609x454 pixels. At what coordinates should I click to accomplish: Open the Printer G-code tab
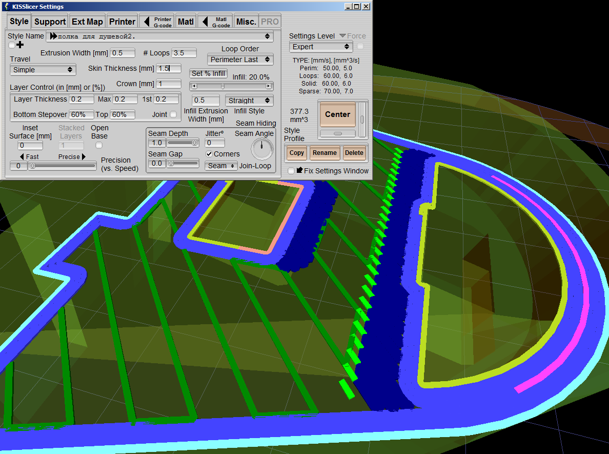(x=157, y=22)
